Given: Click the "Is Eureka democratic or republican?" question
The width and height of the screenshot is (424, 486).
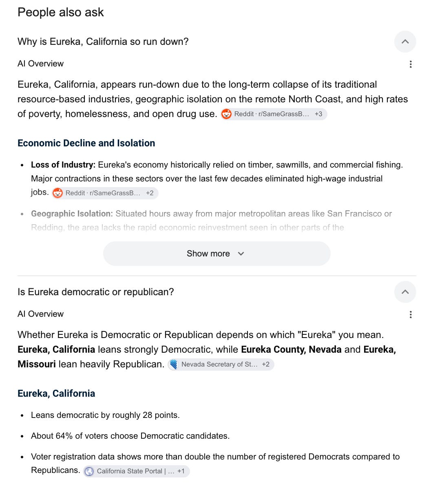Looking at the screenshot, I should tap(96, 292).
